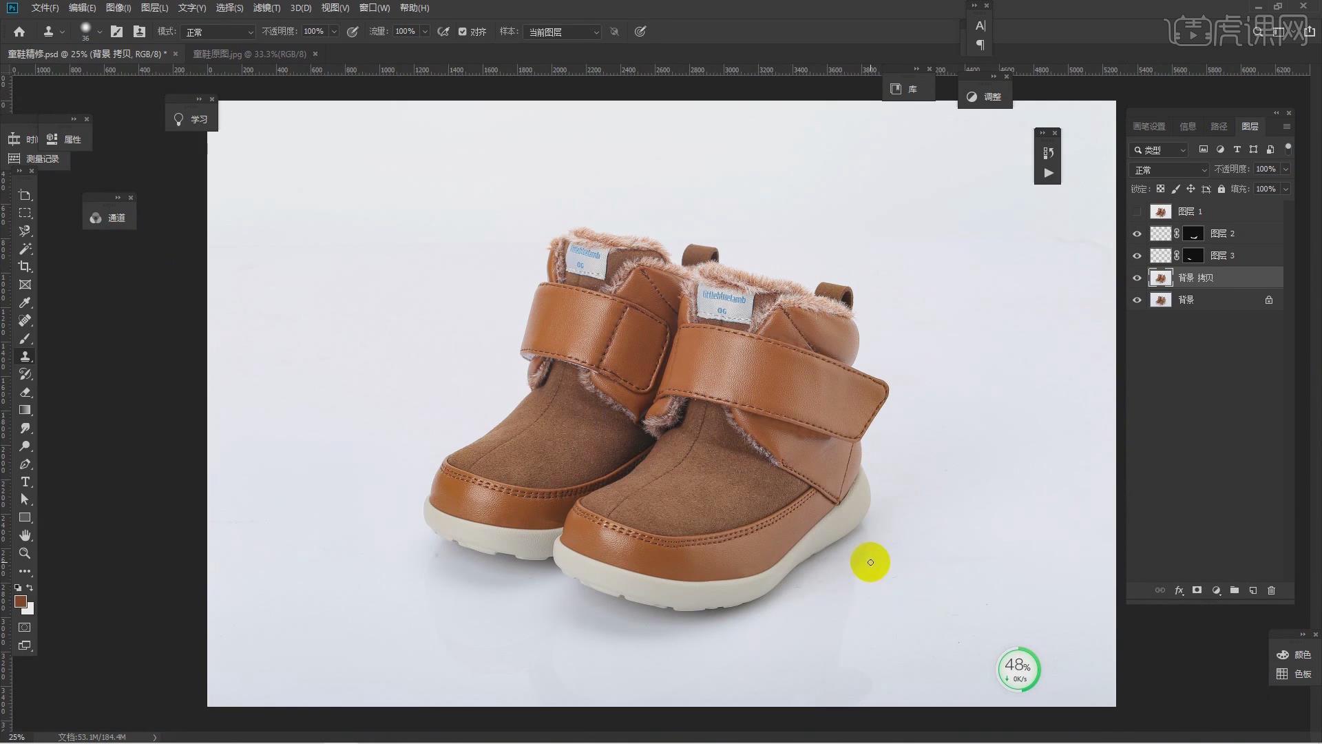Viewport: 1322px width, 744px height.
Task: Select the Path Selection arrow tool
Action: pos(25,500)
